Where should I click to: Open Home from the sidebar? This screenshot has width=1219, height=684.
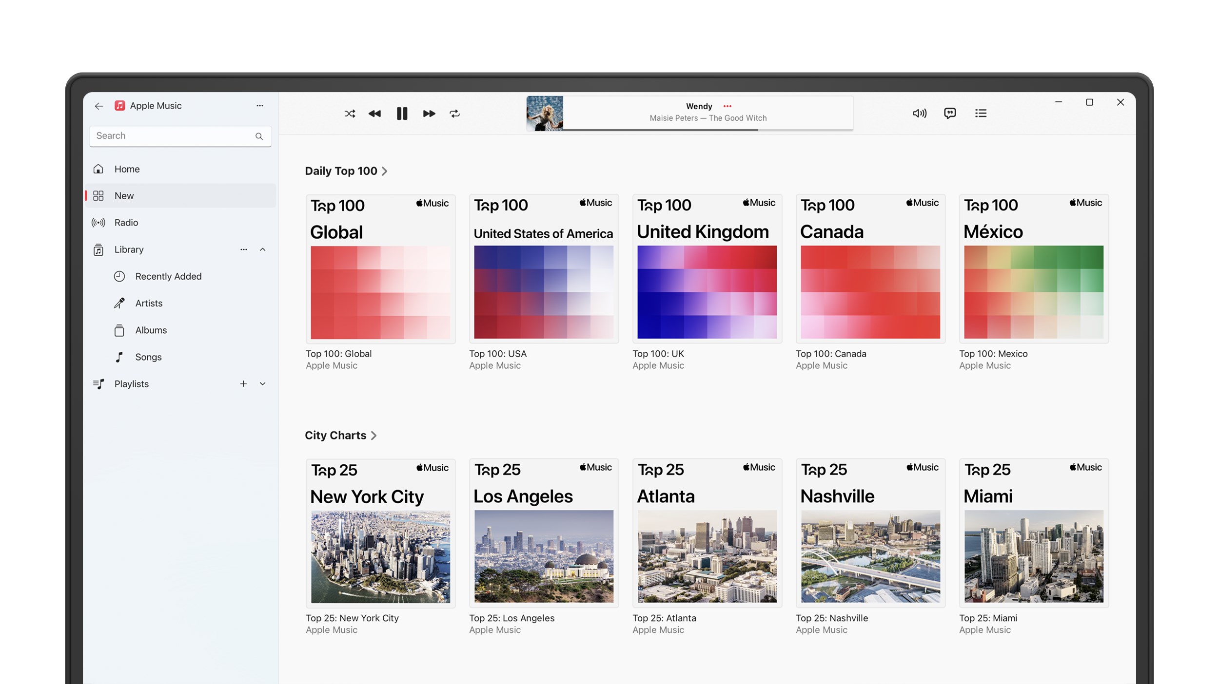click(x=126, y=169)
